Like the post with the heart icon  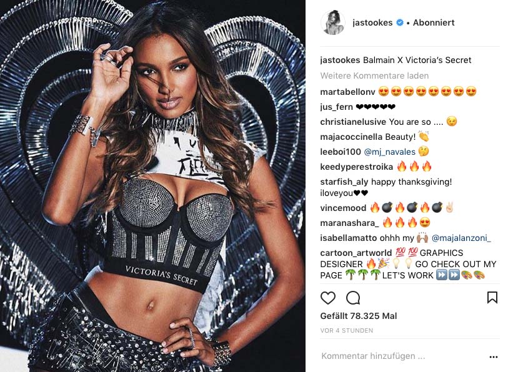tap(328, 298)
